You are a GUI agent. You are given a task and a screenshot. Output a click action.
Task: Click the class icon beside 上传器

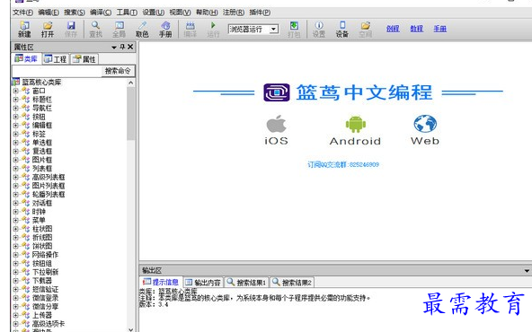[26, 315]
